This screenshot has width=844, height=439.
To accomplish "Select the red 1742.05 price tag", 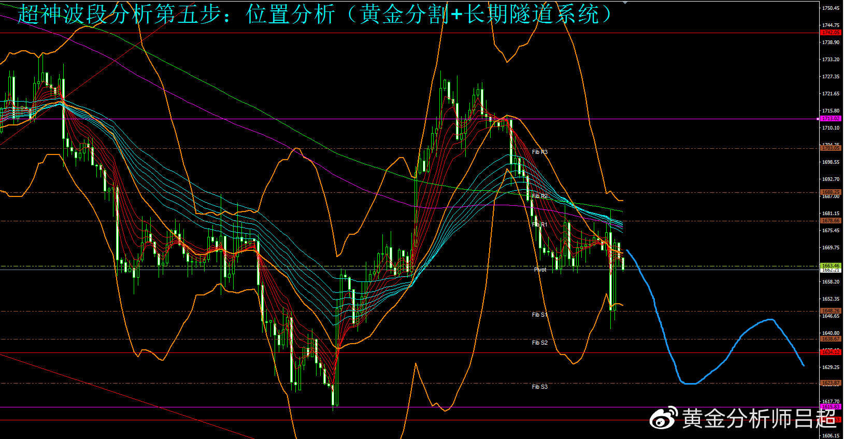I will (831, 32).
